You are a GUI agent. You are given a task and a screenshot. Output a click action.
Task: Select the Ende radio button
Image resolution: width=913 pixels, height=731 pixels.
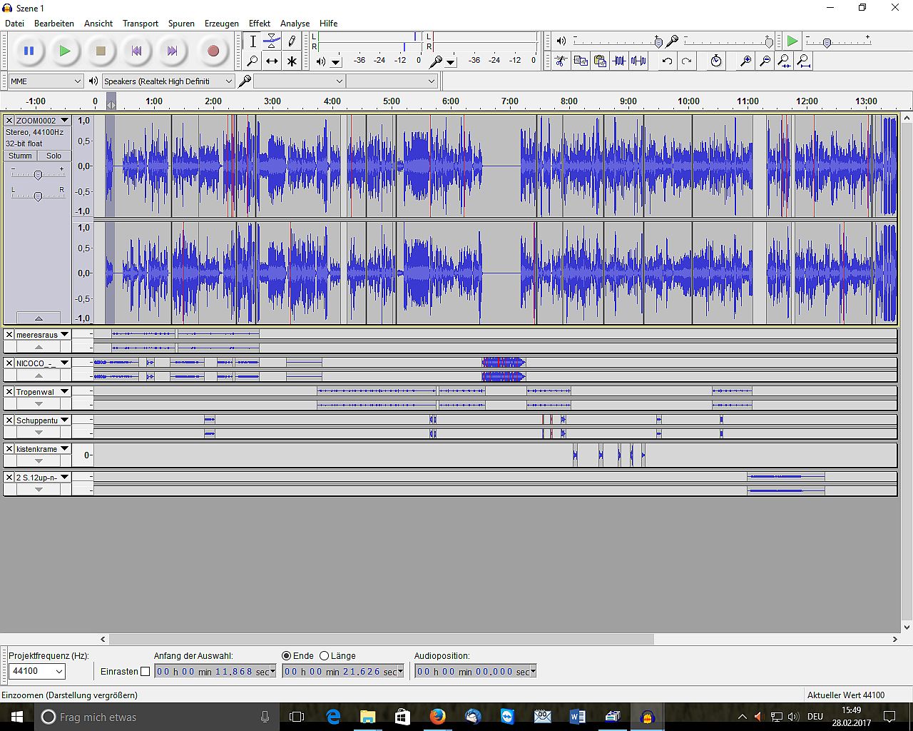(287, 655)
